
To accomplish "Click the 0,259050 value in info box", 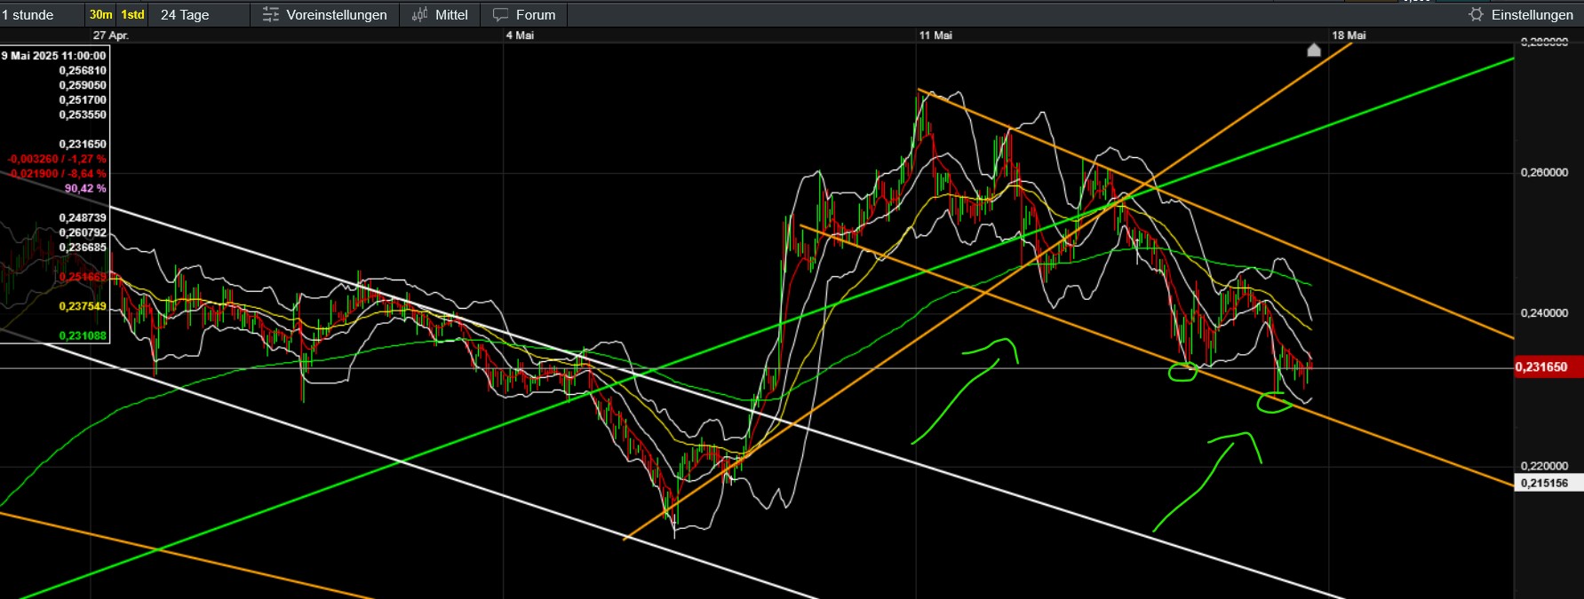I will point(83,85).
